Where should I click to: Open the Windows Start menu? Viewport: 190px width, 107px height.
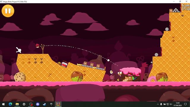click(x=3, y=104)
